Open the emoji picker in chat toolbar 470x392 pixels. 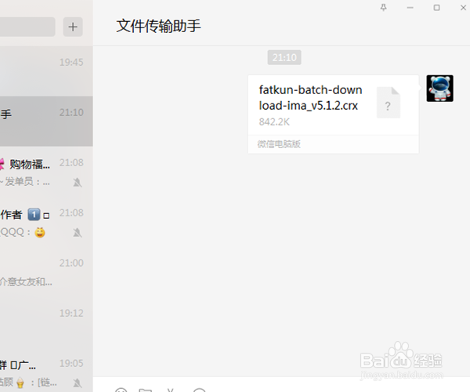pos(121,390)
